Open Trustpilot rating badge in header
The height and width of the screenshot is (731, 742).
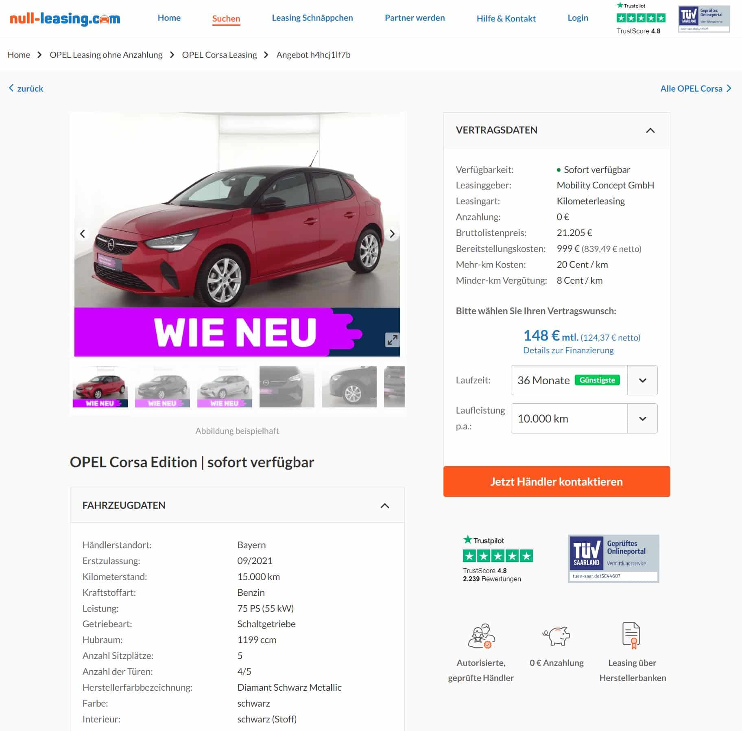click(641, 18)
